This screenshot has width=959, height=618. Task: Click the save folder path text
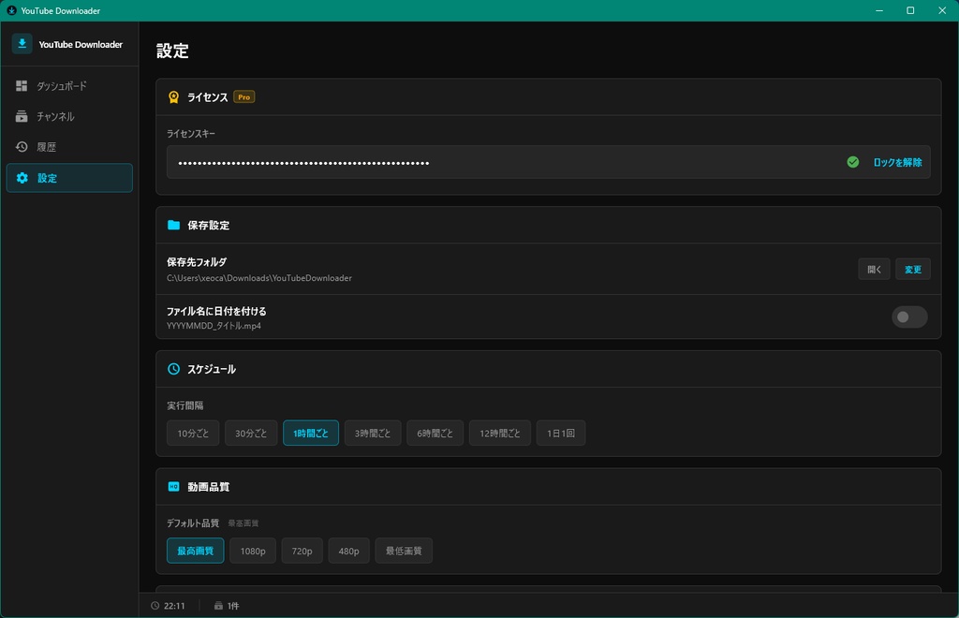pyautogui.click(x=259, y=278)
